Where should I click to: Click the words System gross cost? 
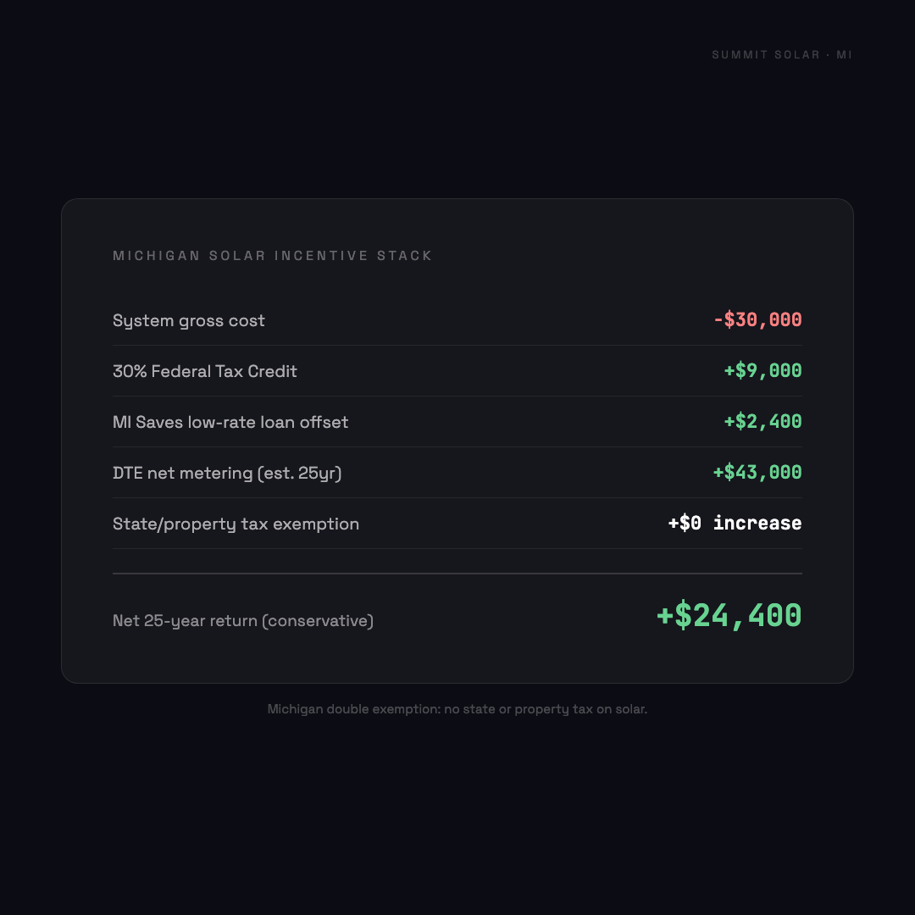189,320
